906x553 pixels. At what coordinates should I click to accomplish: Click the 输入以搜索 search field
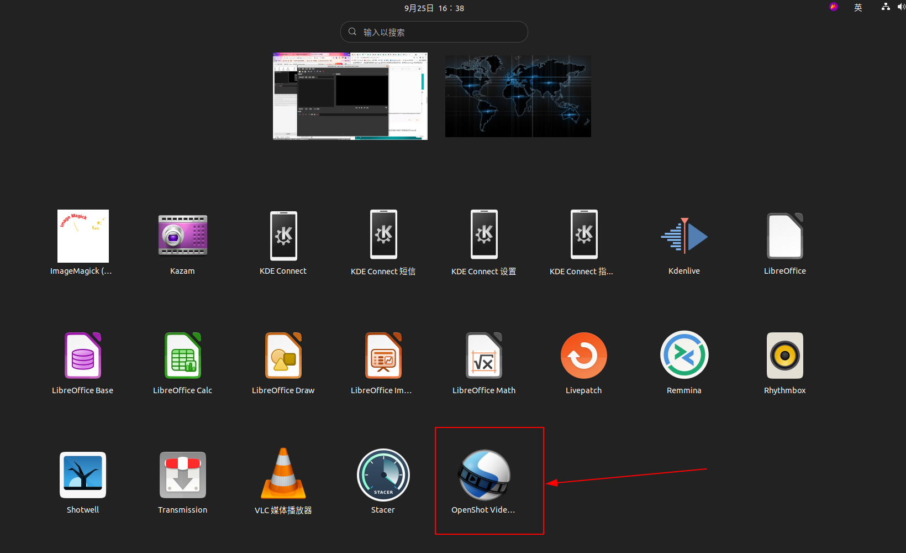(x=434, y=32)
